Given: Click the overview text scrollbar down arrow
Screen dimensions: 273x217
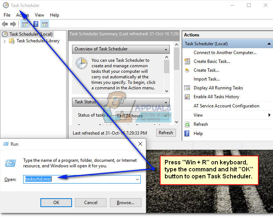Looking at the screenshot, I should [166, 91].
